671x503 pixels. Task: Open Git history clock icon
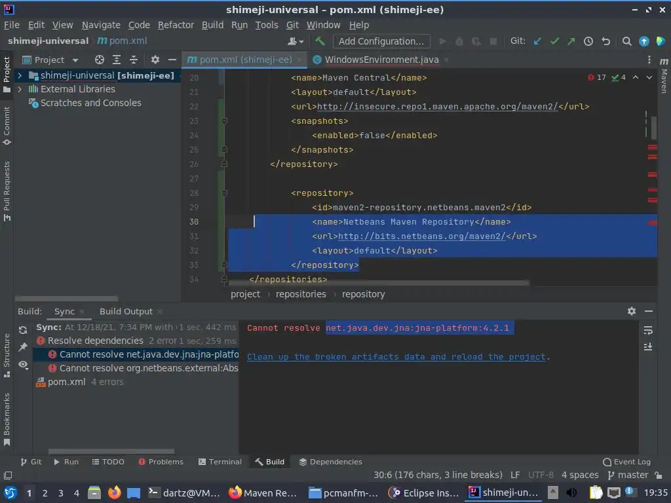(588, 41)
